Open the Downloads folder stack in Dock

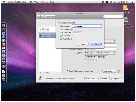click(4, 75)
